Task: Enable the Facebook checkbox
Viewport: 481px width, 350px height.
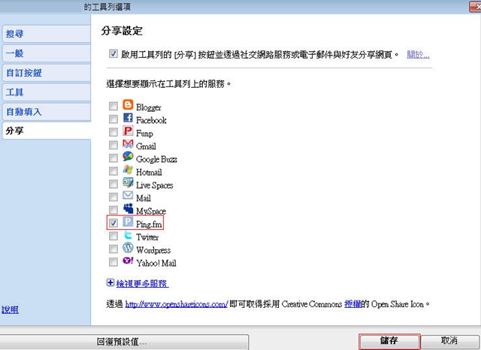Action: (x=113, y=119)
